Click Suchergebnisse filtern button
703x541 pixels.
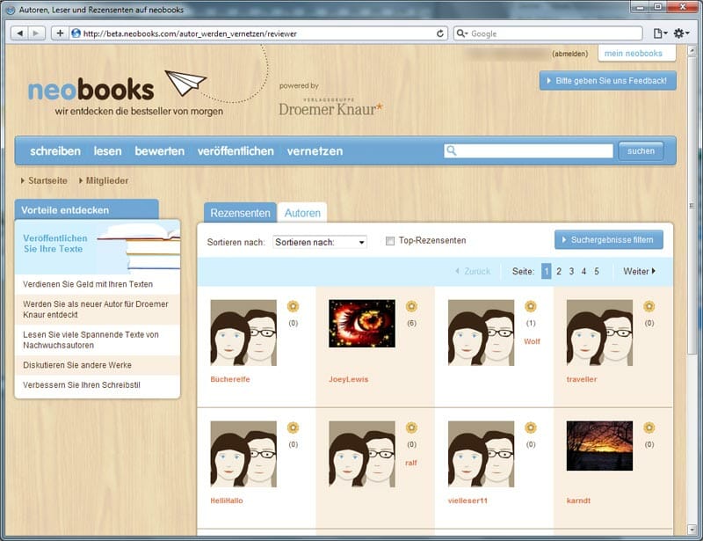[x=608, y=239]
